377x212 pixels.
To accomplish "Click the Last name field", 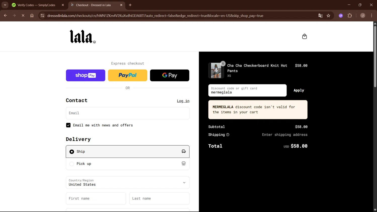I will [x=159, y=198].
